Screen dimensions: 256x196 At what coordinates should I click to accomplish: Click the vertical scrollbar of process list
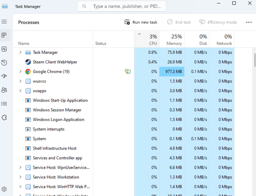254,60
